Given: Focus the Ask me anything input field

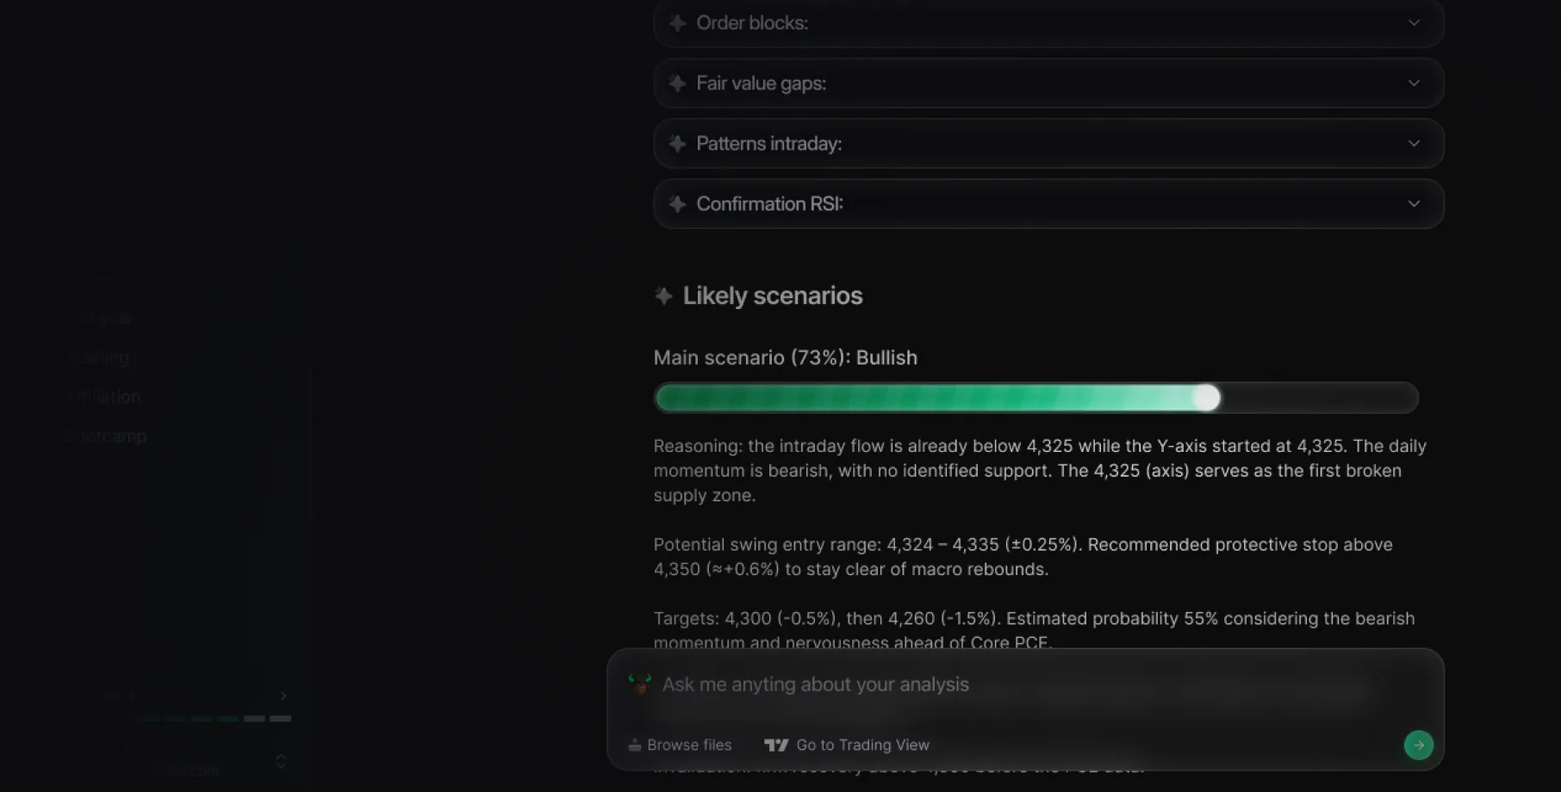Looking at the screenshot, I should click(x=1025, y=684).
